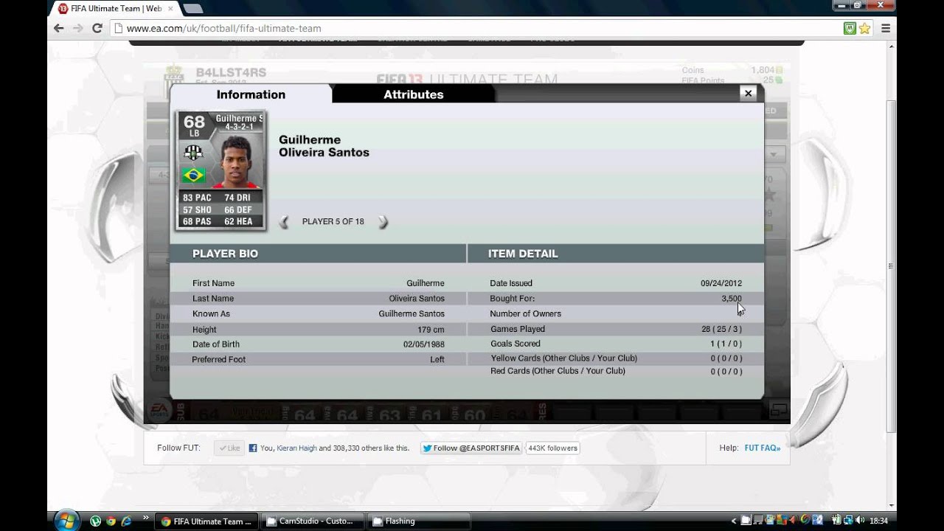The height and width of the screenshot is (531, 944).
Task: Click the Date of Birth value 02/05/1988
Action: pos(424,344)
